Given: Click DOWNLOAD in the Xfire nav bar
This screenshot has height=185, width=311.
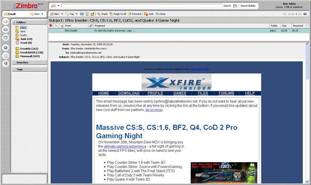Looking at the screenshot, I should tap(129, 93).
